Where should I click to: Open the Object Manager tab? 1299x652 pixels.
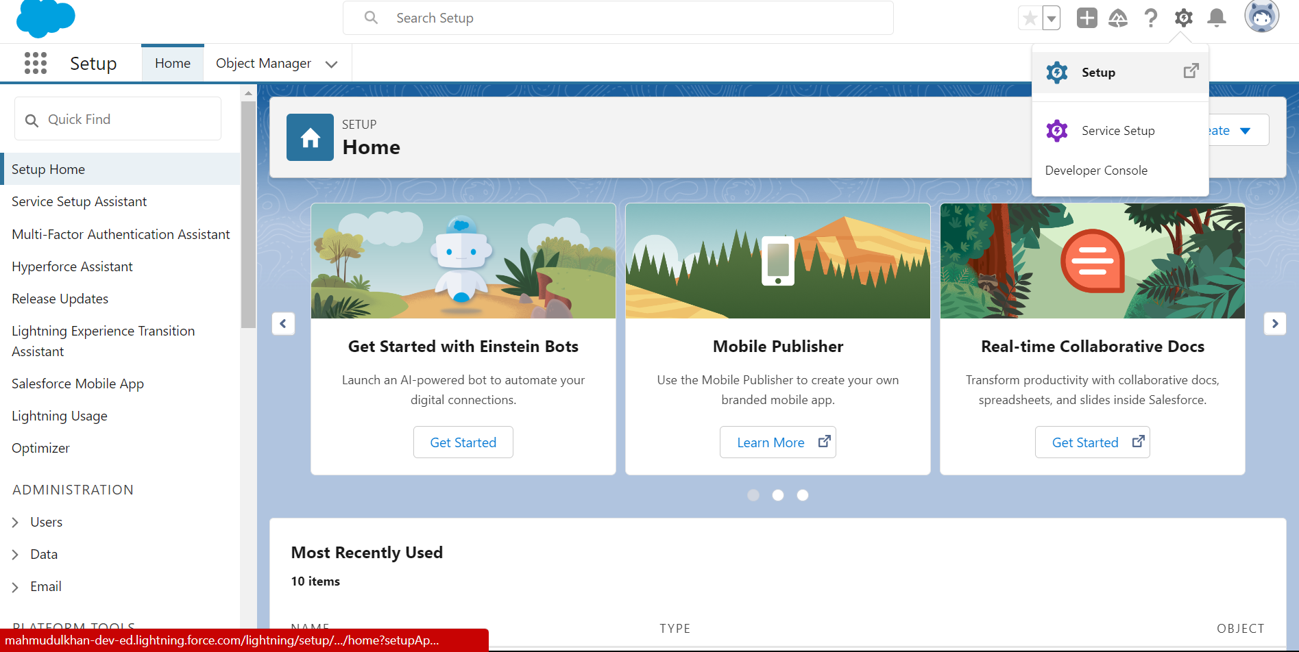(263, 63)
